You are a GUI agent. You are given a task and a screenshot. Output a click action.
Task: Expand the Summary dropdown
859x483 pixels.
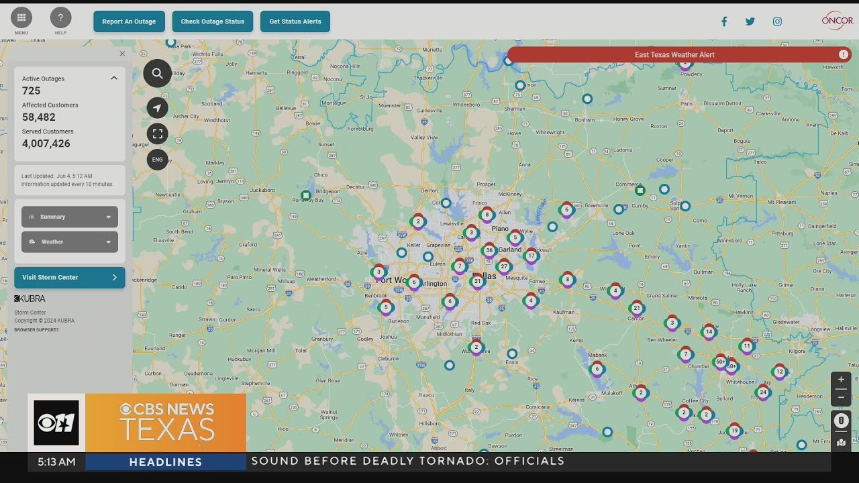click(x=70, y=217)
